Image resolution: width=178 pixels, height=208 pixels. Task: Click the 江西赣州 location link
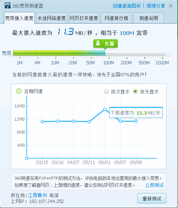(37, 195)
